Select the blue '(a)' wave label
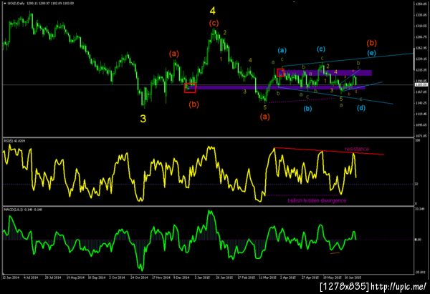430x294 pixels. click(282, 50)
